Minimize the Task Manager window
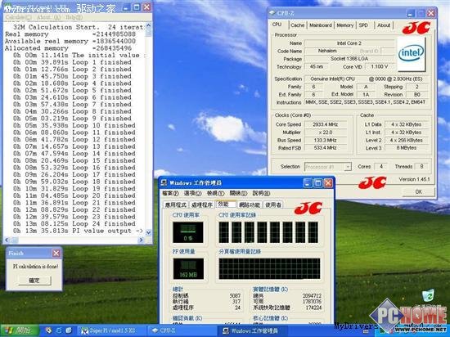 [308, 182]
